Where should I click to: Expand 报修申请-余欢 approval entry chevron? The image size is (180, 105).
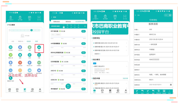(x=127, y=43)
